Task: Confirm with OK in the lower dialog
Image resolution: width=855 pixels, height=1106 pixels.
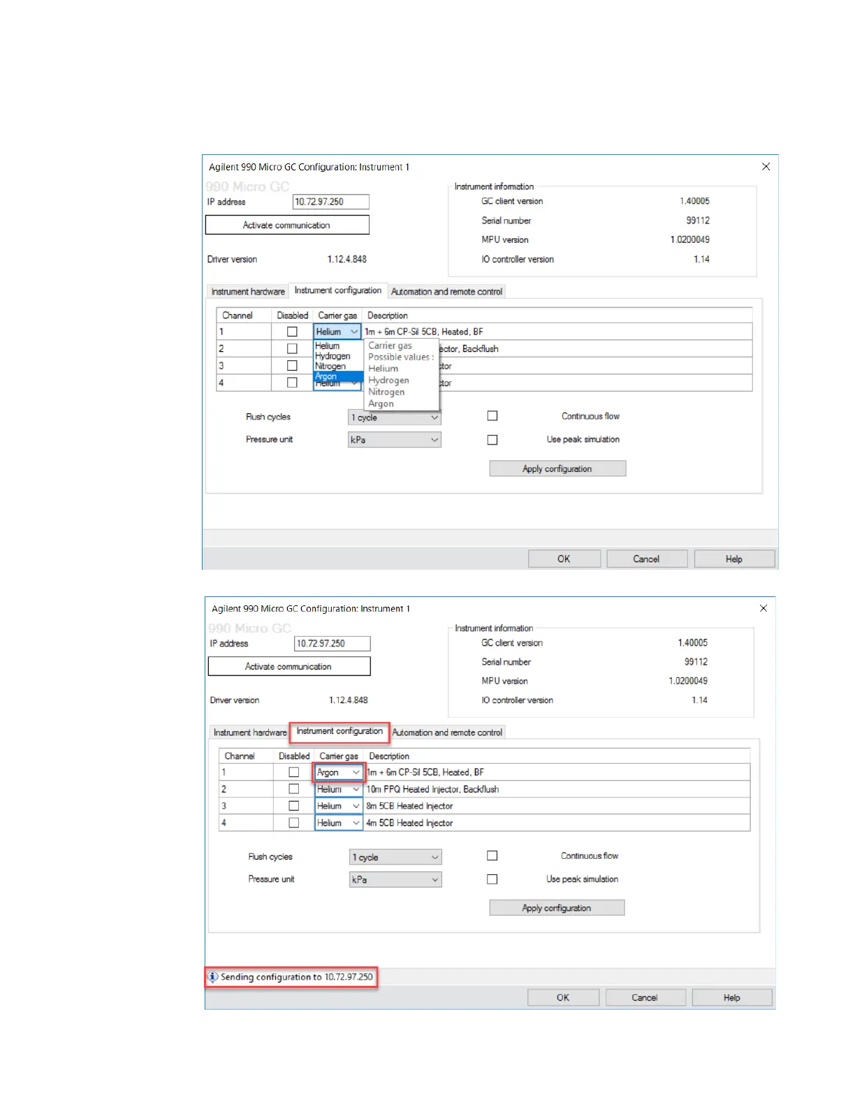Action: click(563, 998)
